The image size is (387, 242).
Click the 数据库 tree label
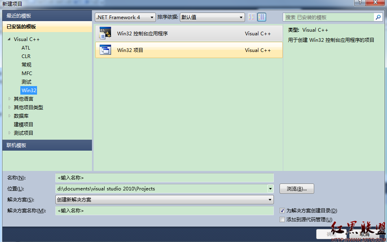(21, 116)
